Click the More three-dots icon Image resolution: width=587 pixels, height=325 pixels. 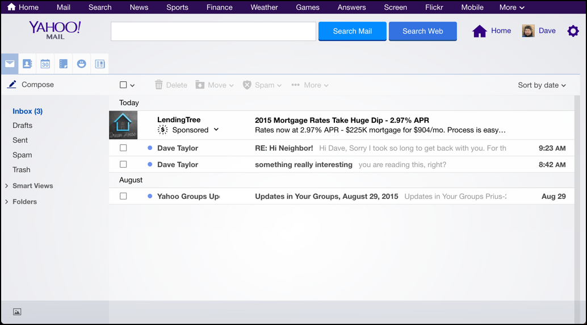tap(295, 85)
